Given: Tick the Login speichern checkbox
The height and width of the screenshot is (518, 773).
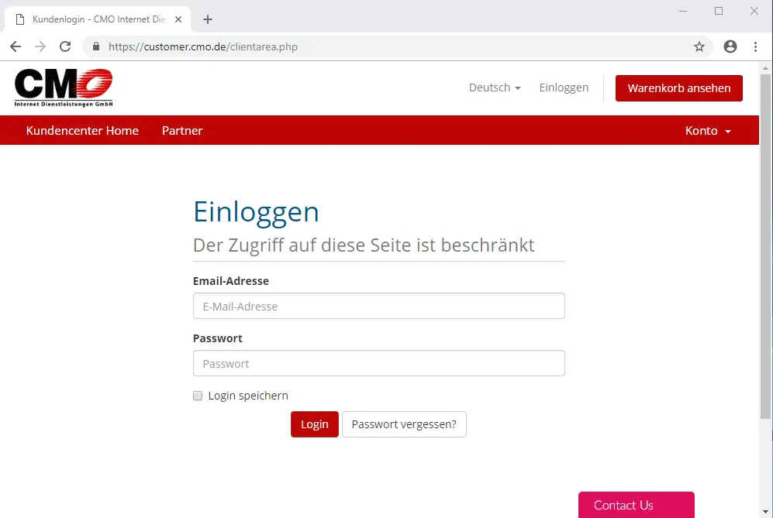Looking at the screenshot, I should click(x=198, y=396).
